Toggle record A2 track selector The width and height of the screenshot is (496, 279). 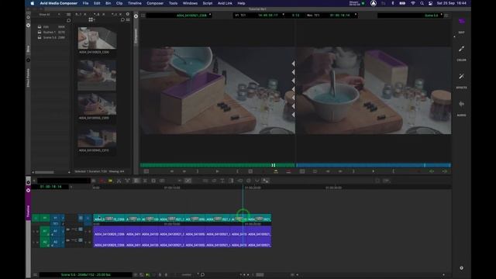55,242
